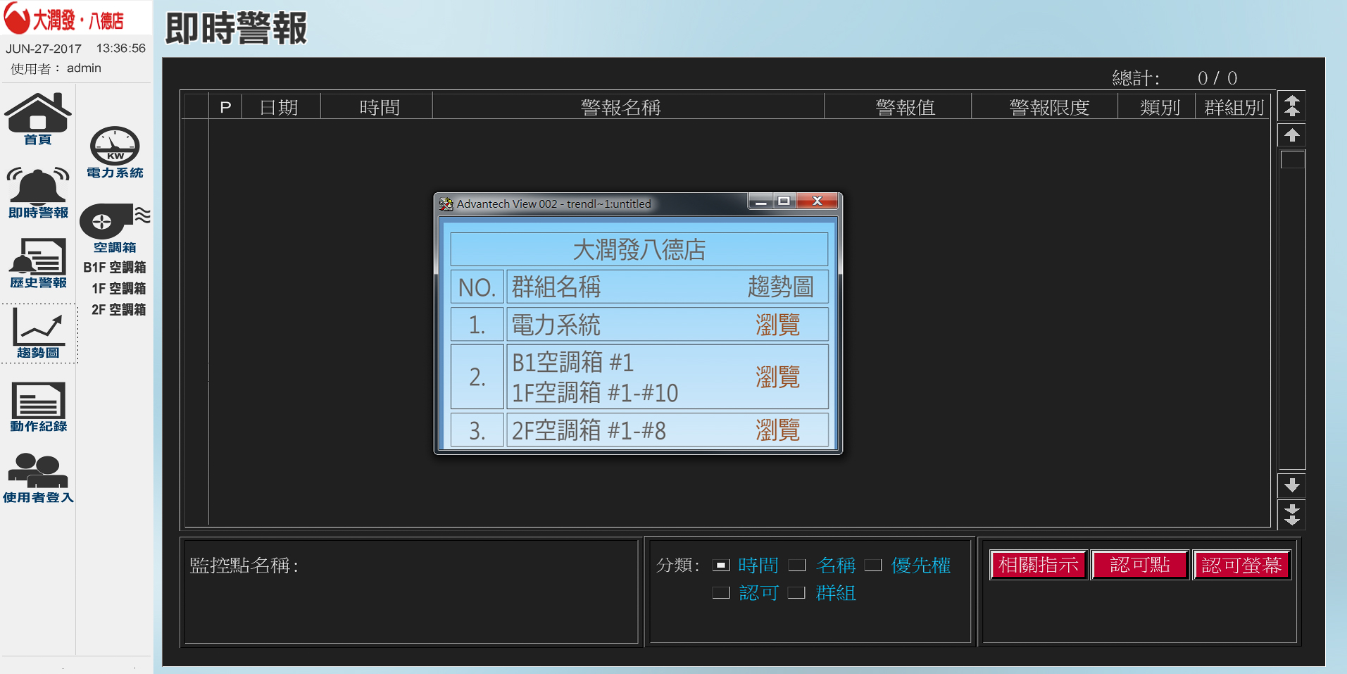Viewport: 1347px width, 674px height.
Task: Browse trend for 2F空調箱 #1-#8 row
Action: 777,430
